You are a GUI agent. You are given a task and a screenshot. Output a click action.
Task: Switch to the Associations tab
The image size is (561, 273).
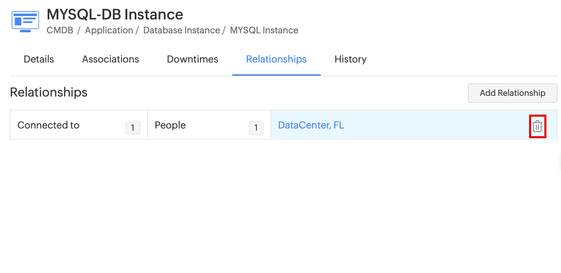coord(110,59)
